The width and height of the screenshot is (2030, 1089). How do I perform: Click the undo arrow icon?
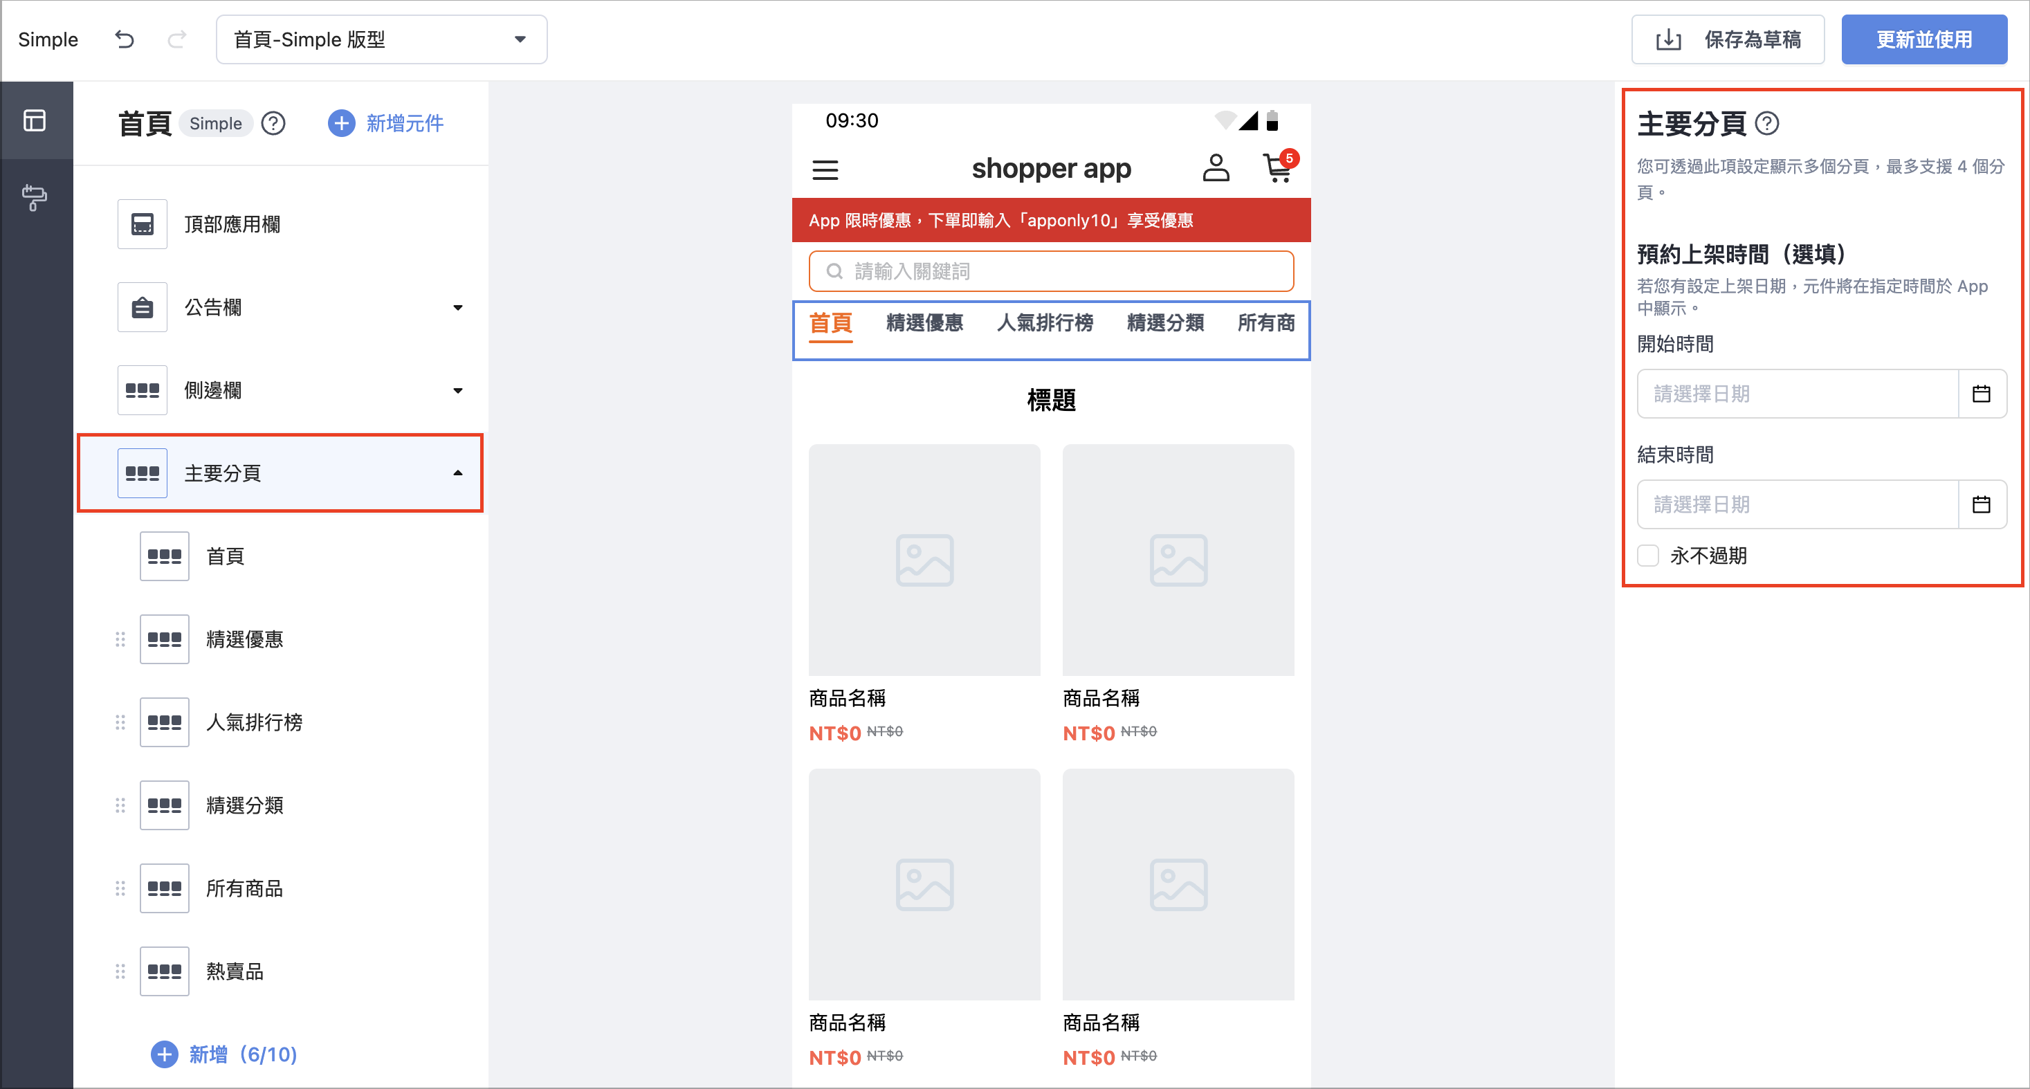125,39
